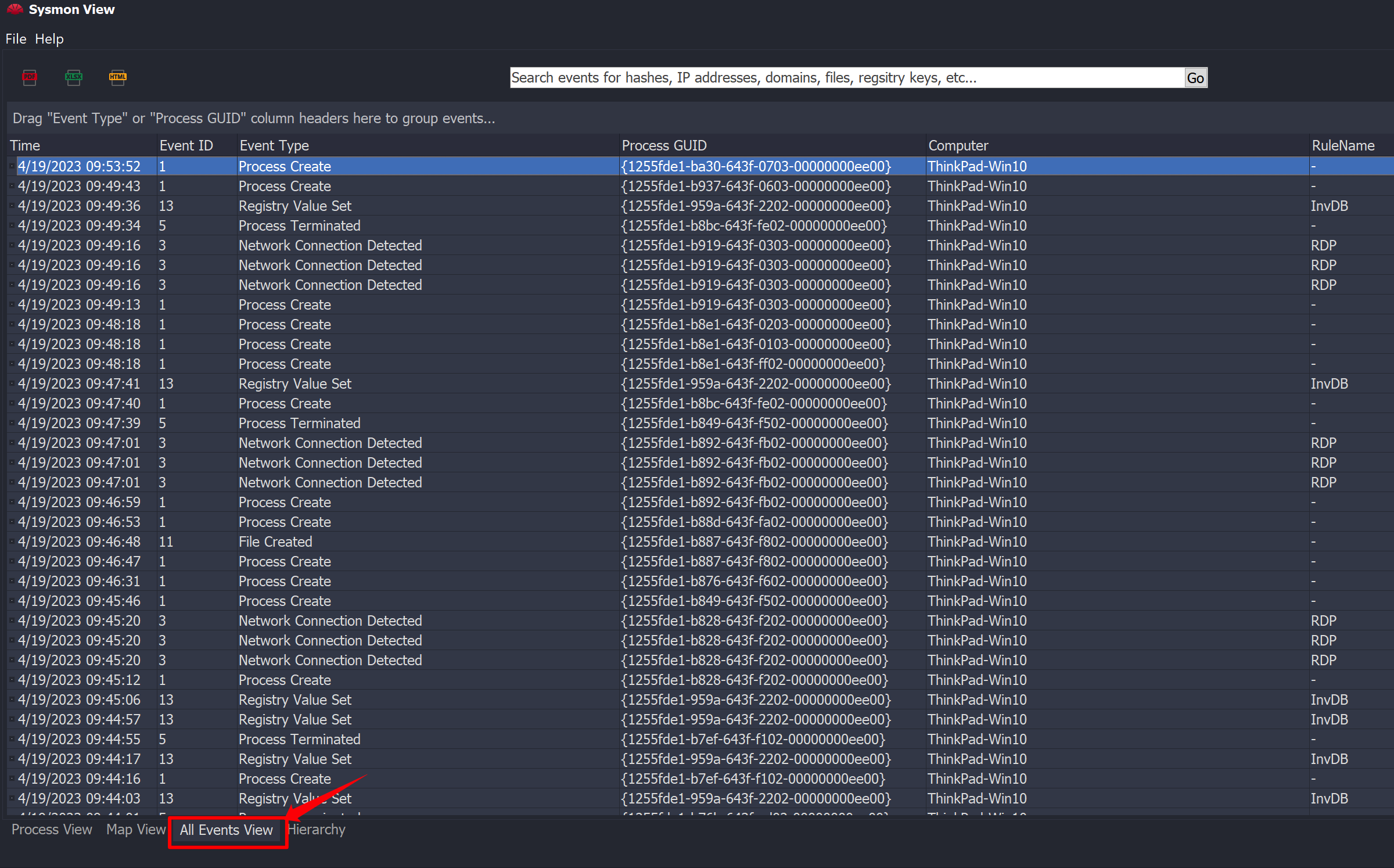Click the Go search button
The width and height of the screenshot is (1394, 868).
click(x=1195, y=78)
